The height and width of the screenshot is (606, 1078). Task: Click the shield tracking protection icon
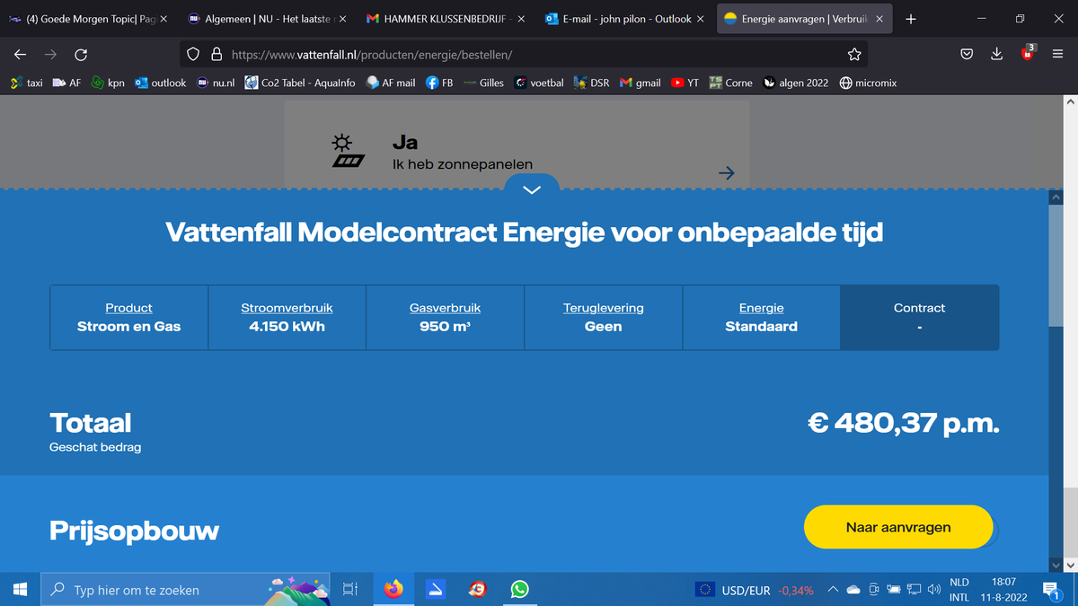pyautogui.click(x=193, y=55)
